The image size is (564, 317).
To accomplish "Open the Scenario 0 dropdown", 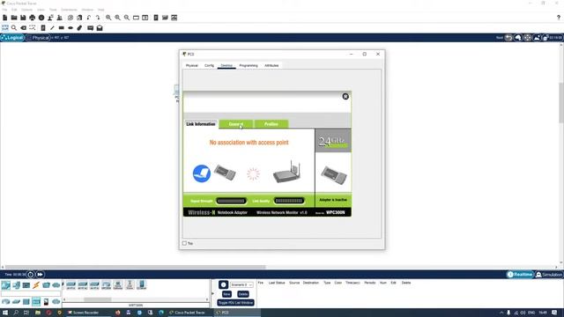I will [241, 284].
